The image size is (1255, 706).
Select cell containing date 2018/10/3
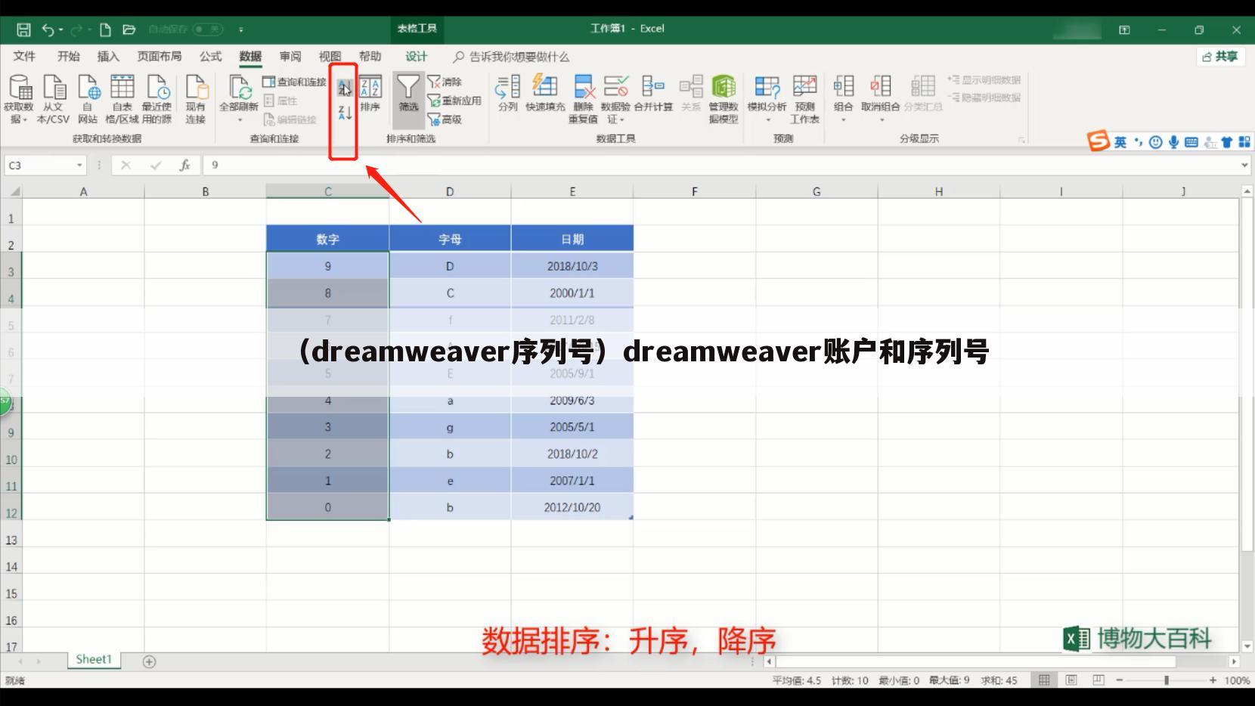click(572, 266)
